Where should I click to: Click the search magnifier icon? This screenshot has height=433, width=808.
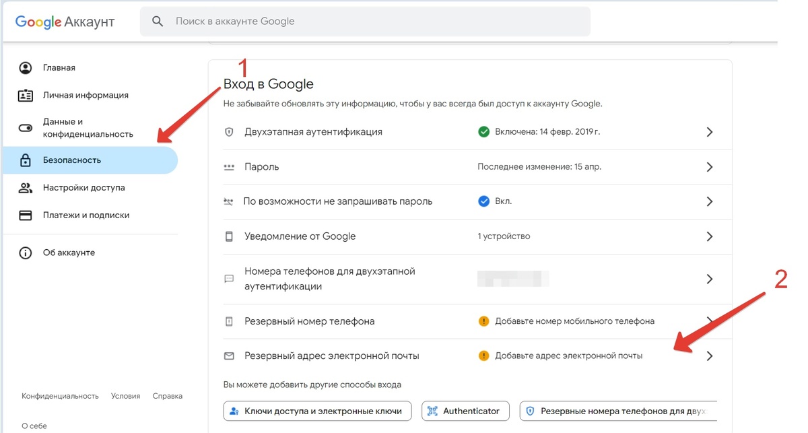point(158,22)
